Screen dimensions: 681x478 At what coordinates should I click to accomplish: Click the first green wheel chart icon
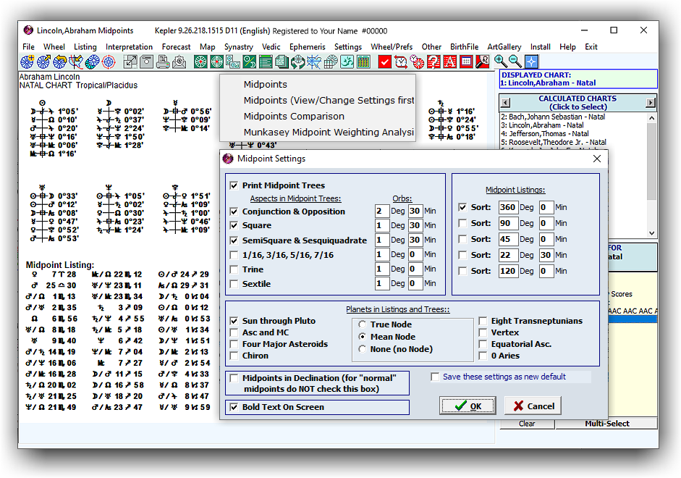click(x=200, y=62)
